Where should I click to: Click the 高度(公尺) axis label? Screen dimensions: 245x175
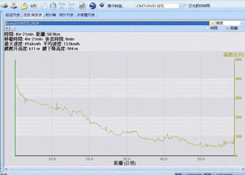coord(234,55)
